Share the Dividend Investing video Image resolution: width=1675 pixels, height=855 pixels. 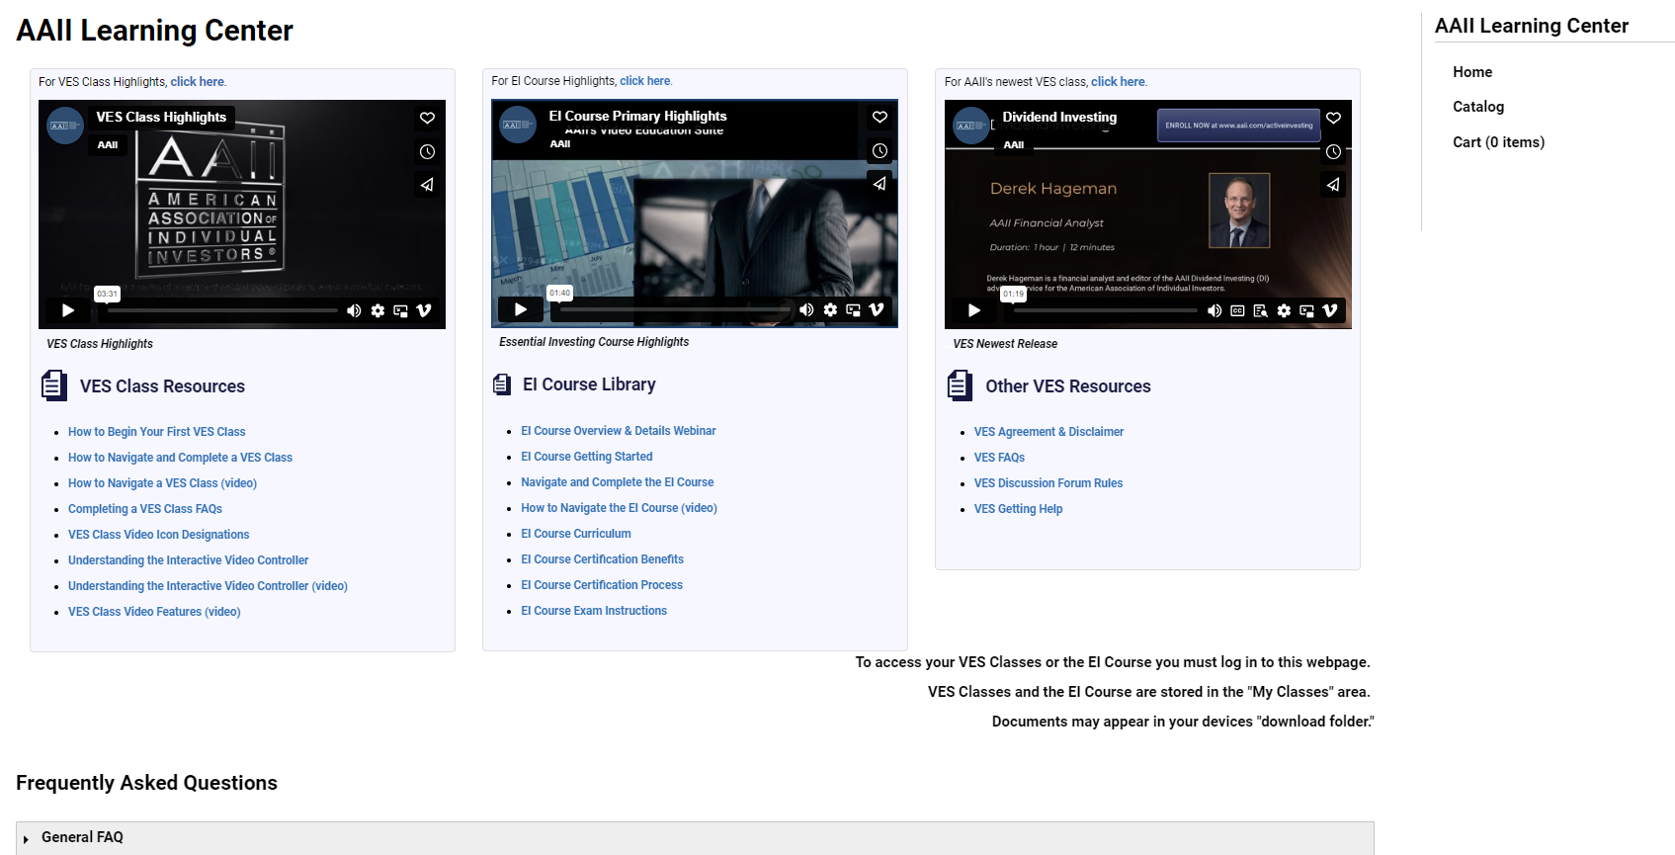(x=1333, y=184)
